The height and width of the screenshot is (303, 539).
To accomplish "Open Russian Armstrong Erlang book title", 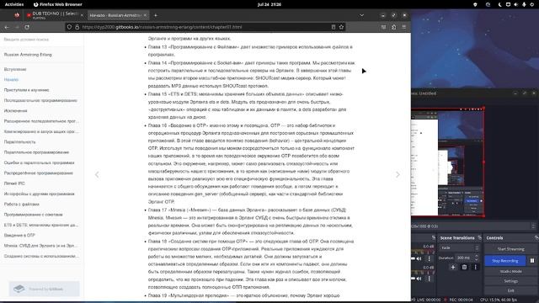I will tap(28, 55).
